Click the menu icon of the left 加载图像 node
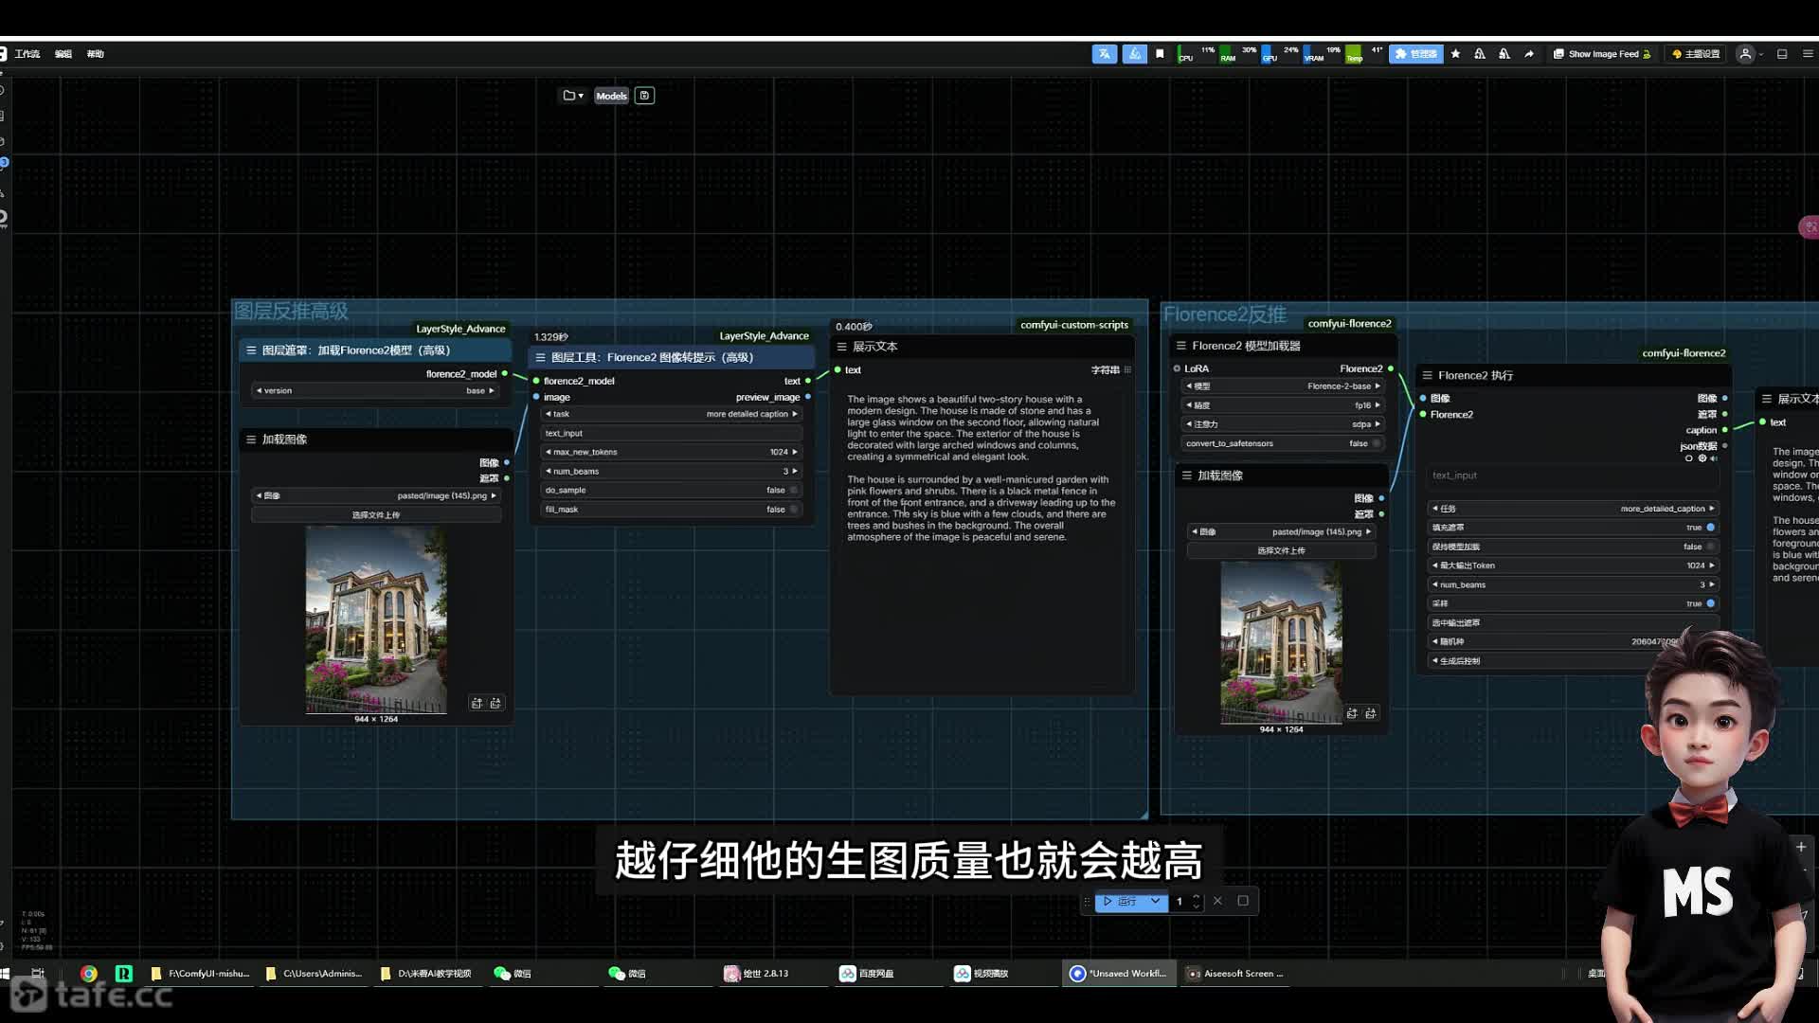Screen dimensions: 1819x1023 (251, 440)
